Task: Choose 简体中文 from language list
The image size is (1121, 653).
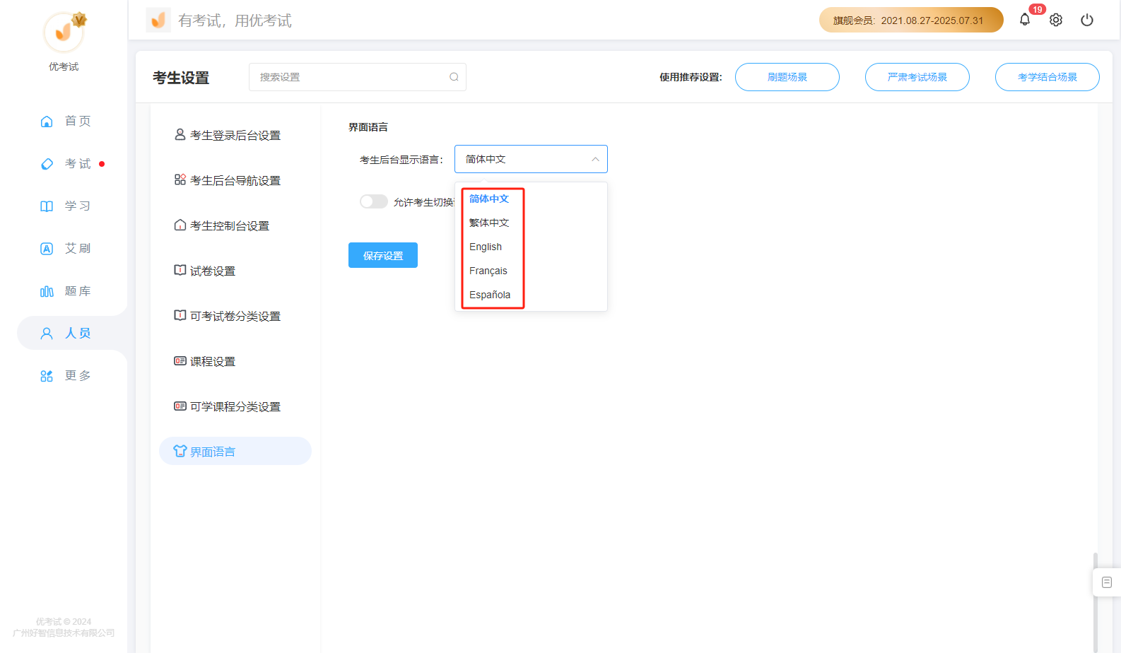Action: (489, 199)
